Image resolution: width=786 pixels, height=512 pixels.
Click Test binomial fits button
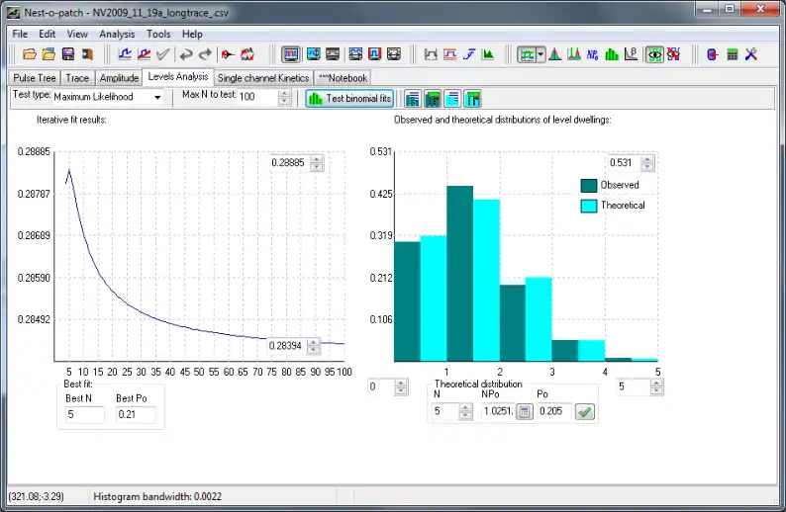(x=349, y=99)
